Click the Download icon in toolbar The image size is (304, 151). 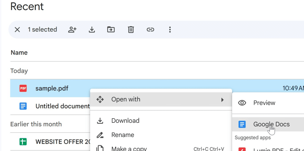click(x=92, y=29)
